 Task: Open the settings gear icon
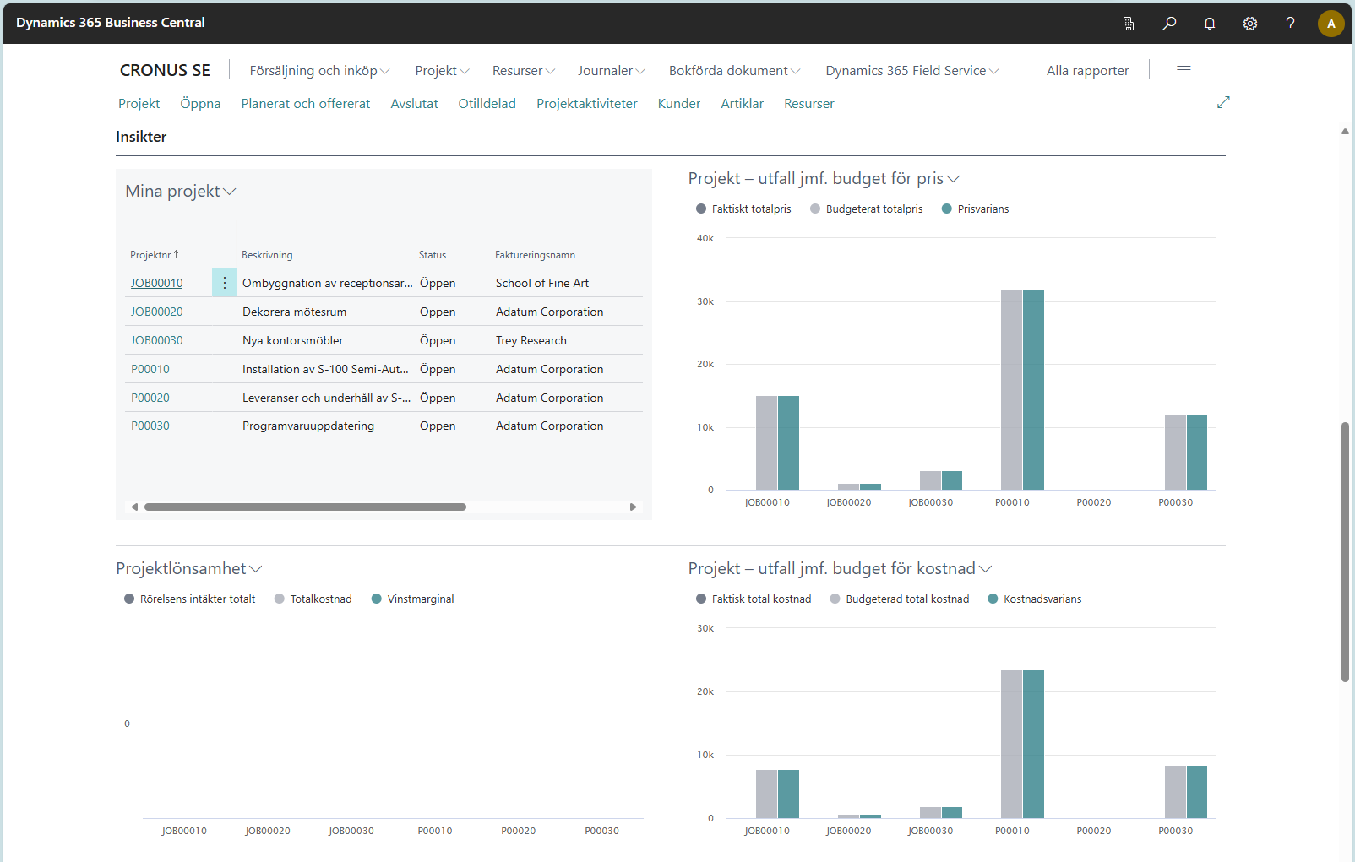click(x=1250, y=24)
